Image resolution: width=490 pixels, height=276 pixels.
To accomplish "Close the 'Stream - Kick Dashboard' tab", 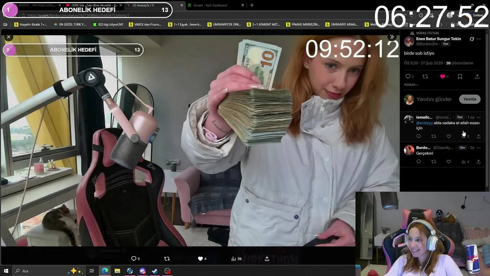I will (x=242, y=5).
